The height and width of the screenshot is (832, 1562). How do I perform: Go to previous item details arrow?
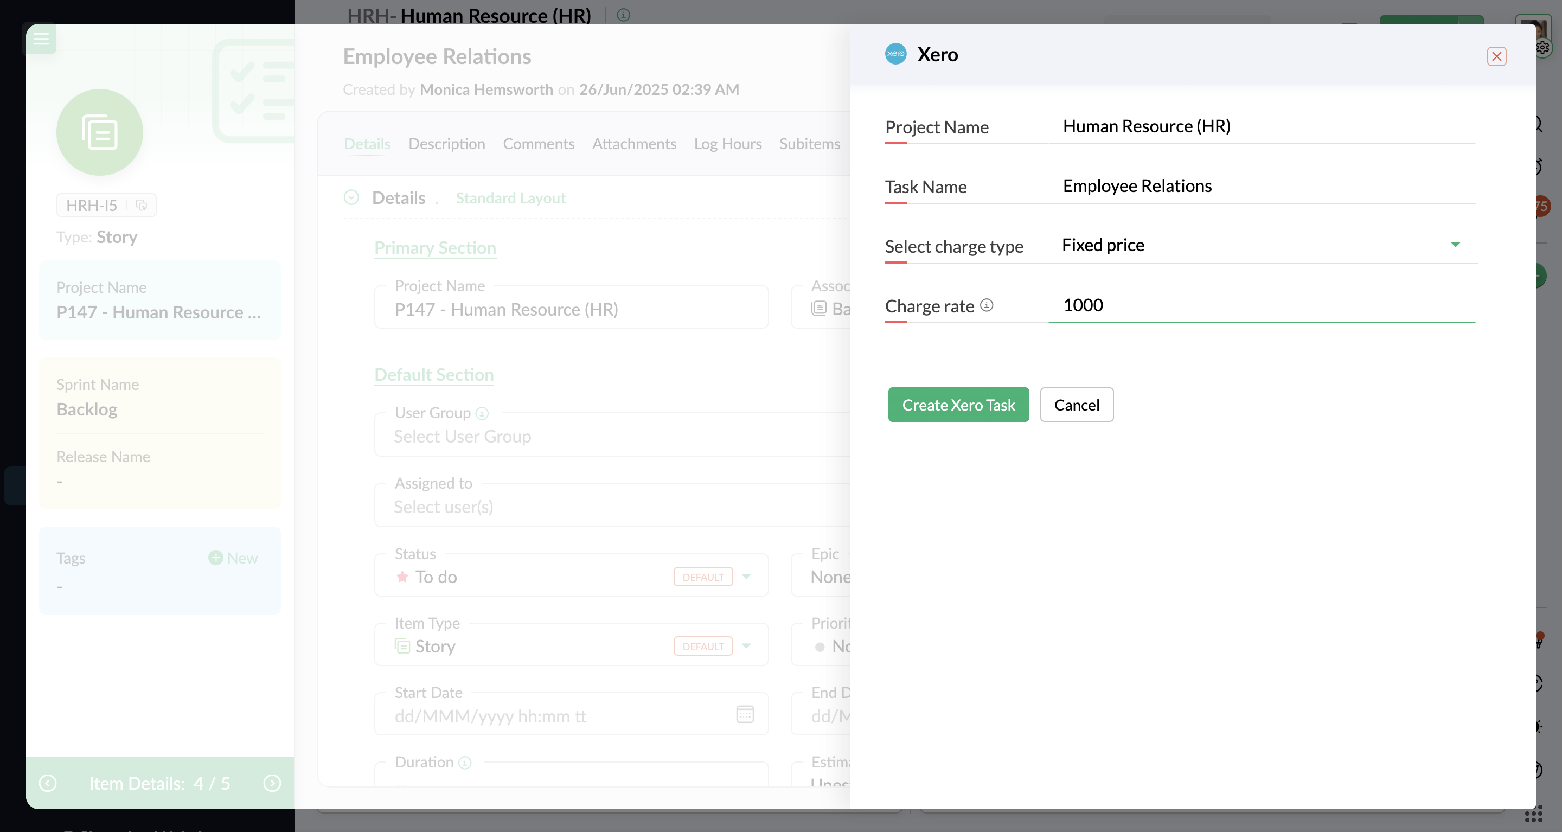pos(48,784)
